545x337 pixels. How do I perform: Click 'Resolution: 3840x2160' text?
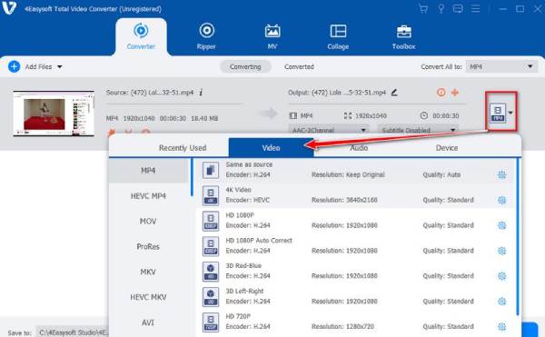pyautogui.click(x=344, y=200)
